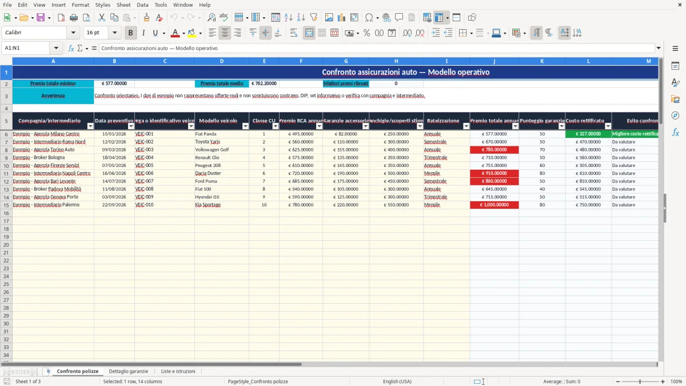Expand the formula bar

[659, 48]
